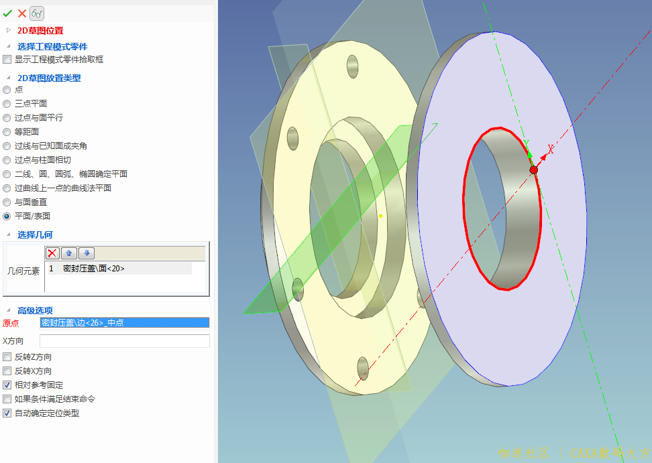This screenshot has width=652, height=463.
Task: Choose the 与面垂直 radio option
Action: pyautogui.click(x=7, y=202)
